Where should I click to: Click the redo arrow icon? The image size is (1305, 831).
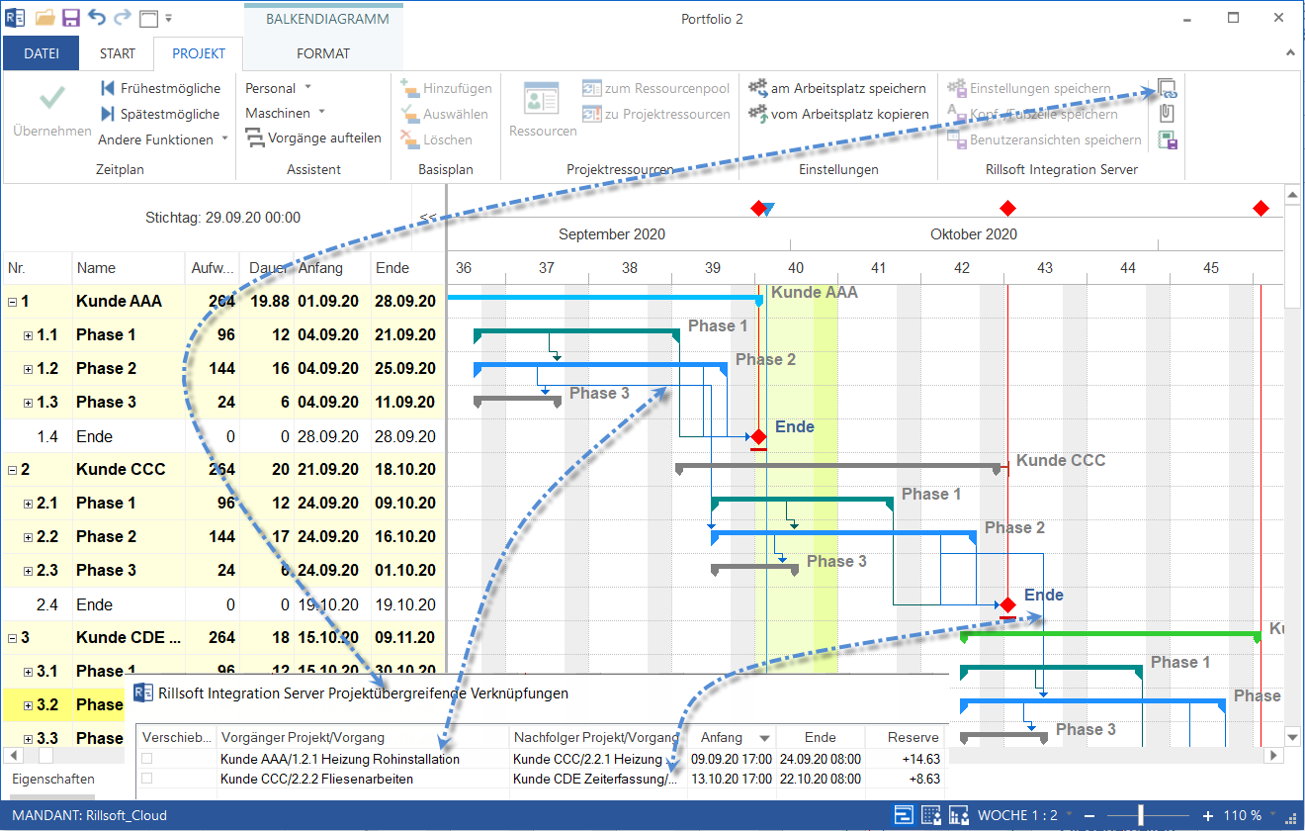pyautogui.click(x=122, y=18)
